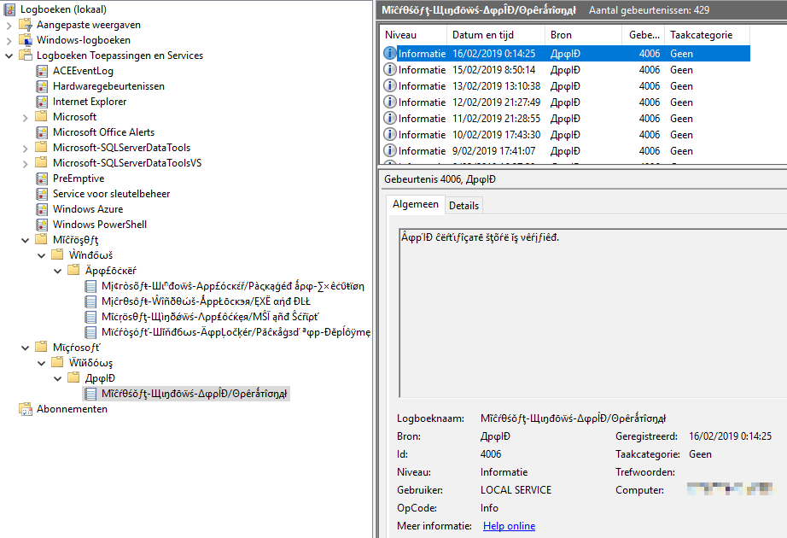787x538 pixels.
Task: Click Geregistreerd value 16/02/2019 0:14:25
Action: point(730,436)
